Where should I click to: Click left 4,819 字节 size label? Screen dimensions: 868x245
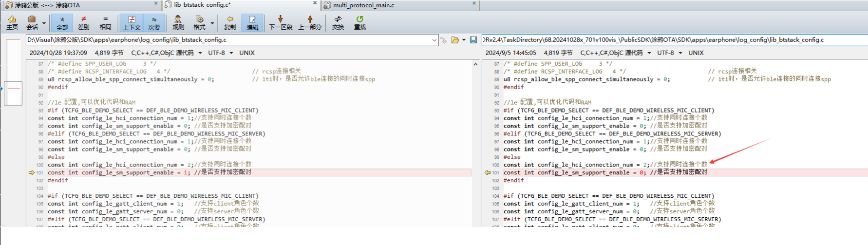[109, 53]
